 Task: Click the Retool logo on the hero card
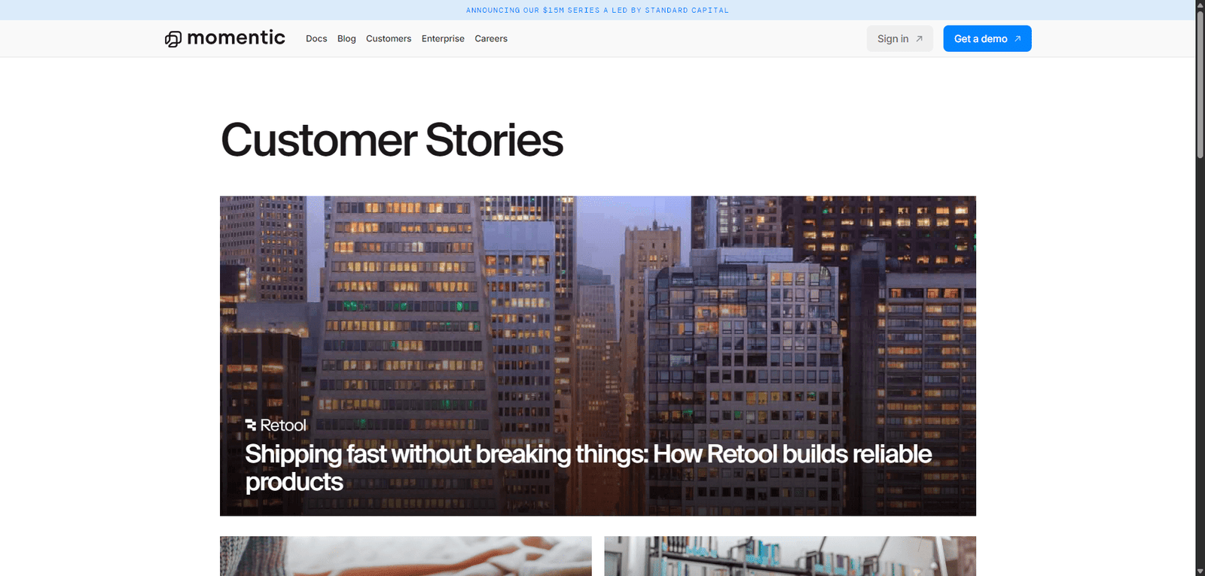[x=276, y=425]
